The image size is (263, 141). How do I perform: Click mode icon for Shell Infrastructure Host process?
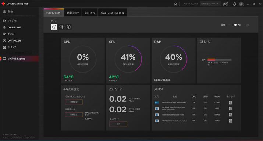(231, 114)
